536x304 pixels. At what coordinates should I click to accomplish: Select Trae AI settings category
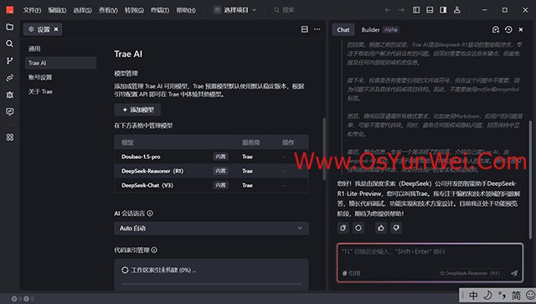coord(60,63)
